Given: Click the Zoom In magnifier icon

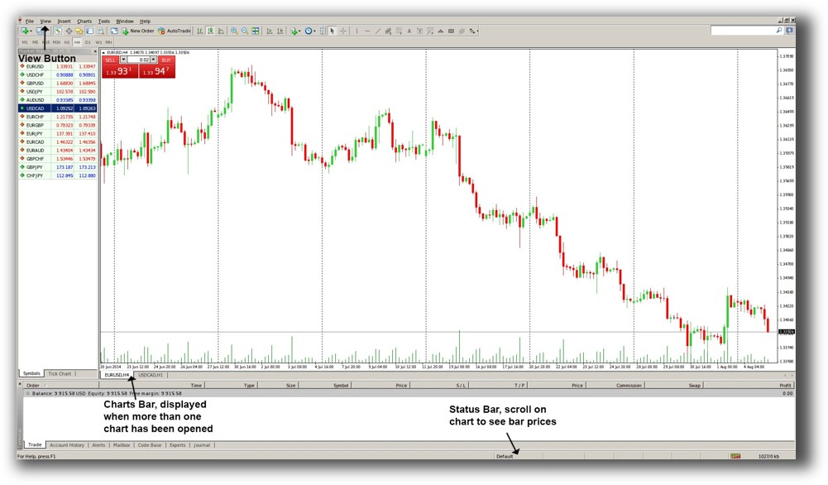Looking at the screenshot, I should click(x=234, y=31).
